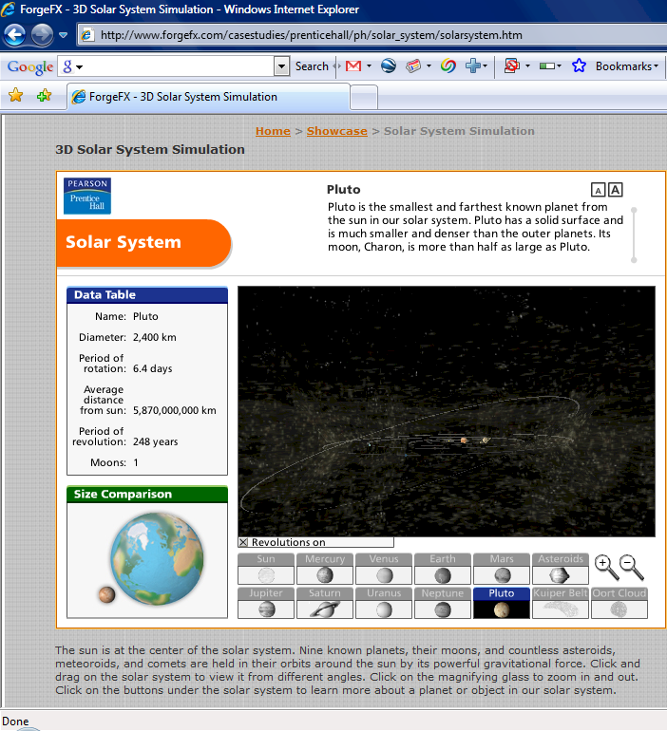
Task: Click the Data Table header
Action: (x=147, y=295)
